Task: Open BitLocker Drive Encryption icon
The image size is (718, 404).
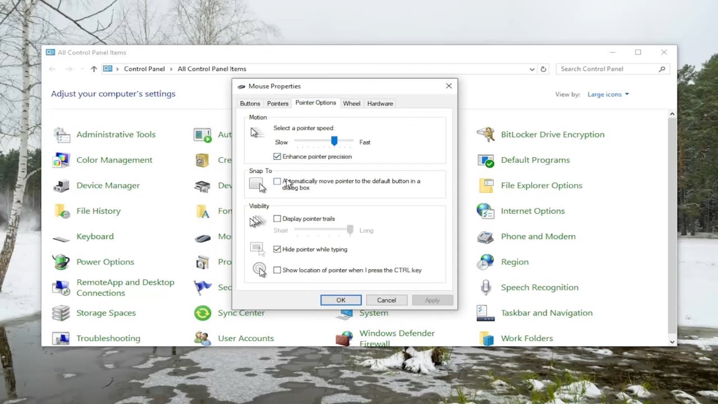Action: pyautogui.click(x=486, y=135)
